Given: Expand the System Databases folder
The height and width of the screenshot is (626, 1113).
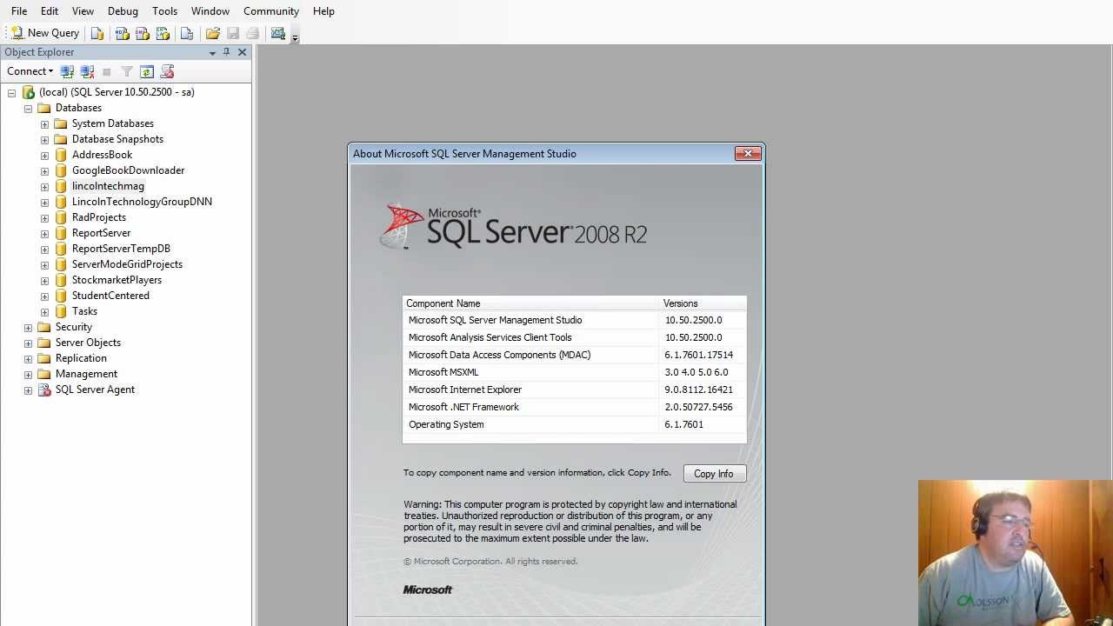Looking at the screenshot, I should coord(45,124).
